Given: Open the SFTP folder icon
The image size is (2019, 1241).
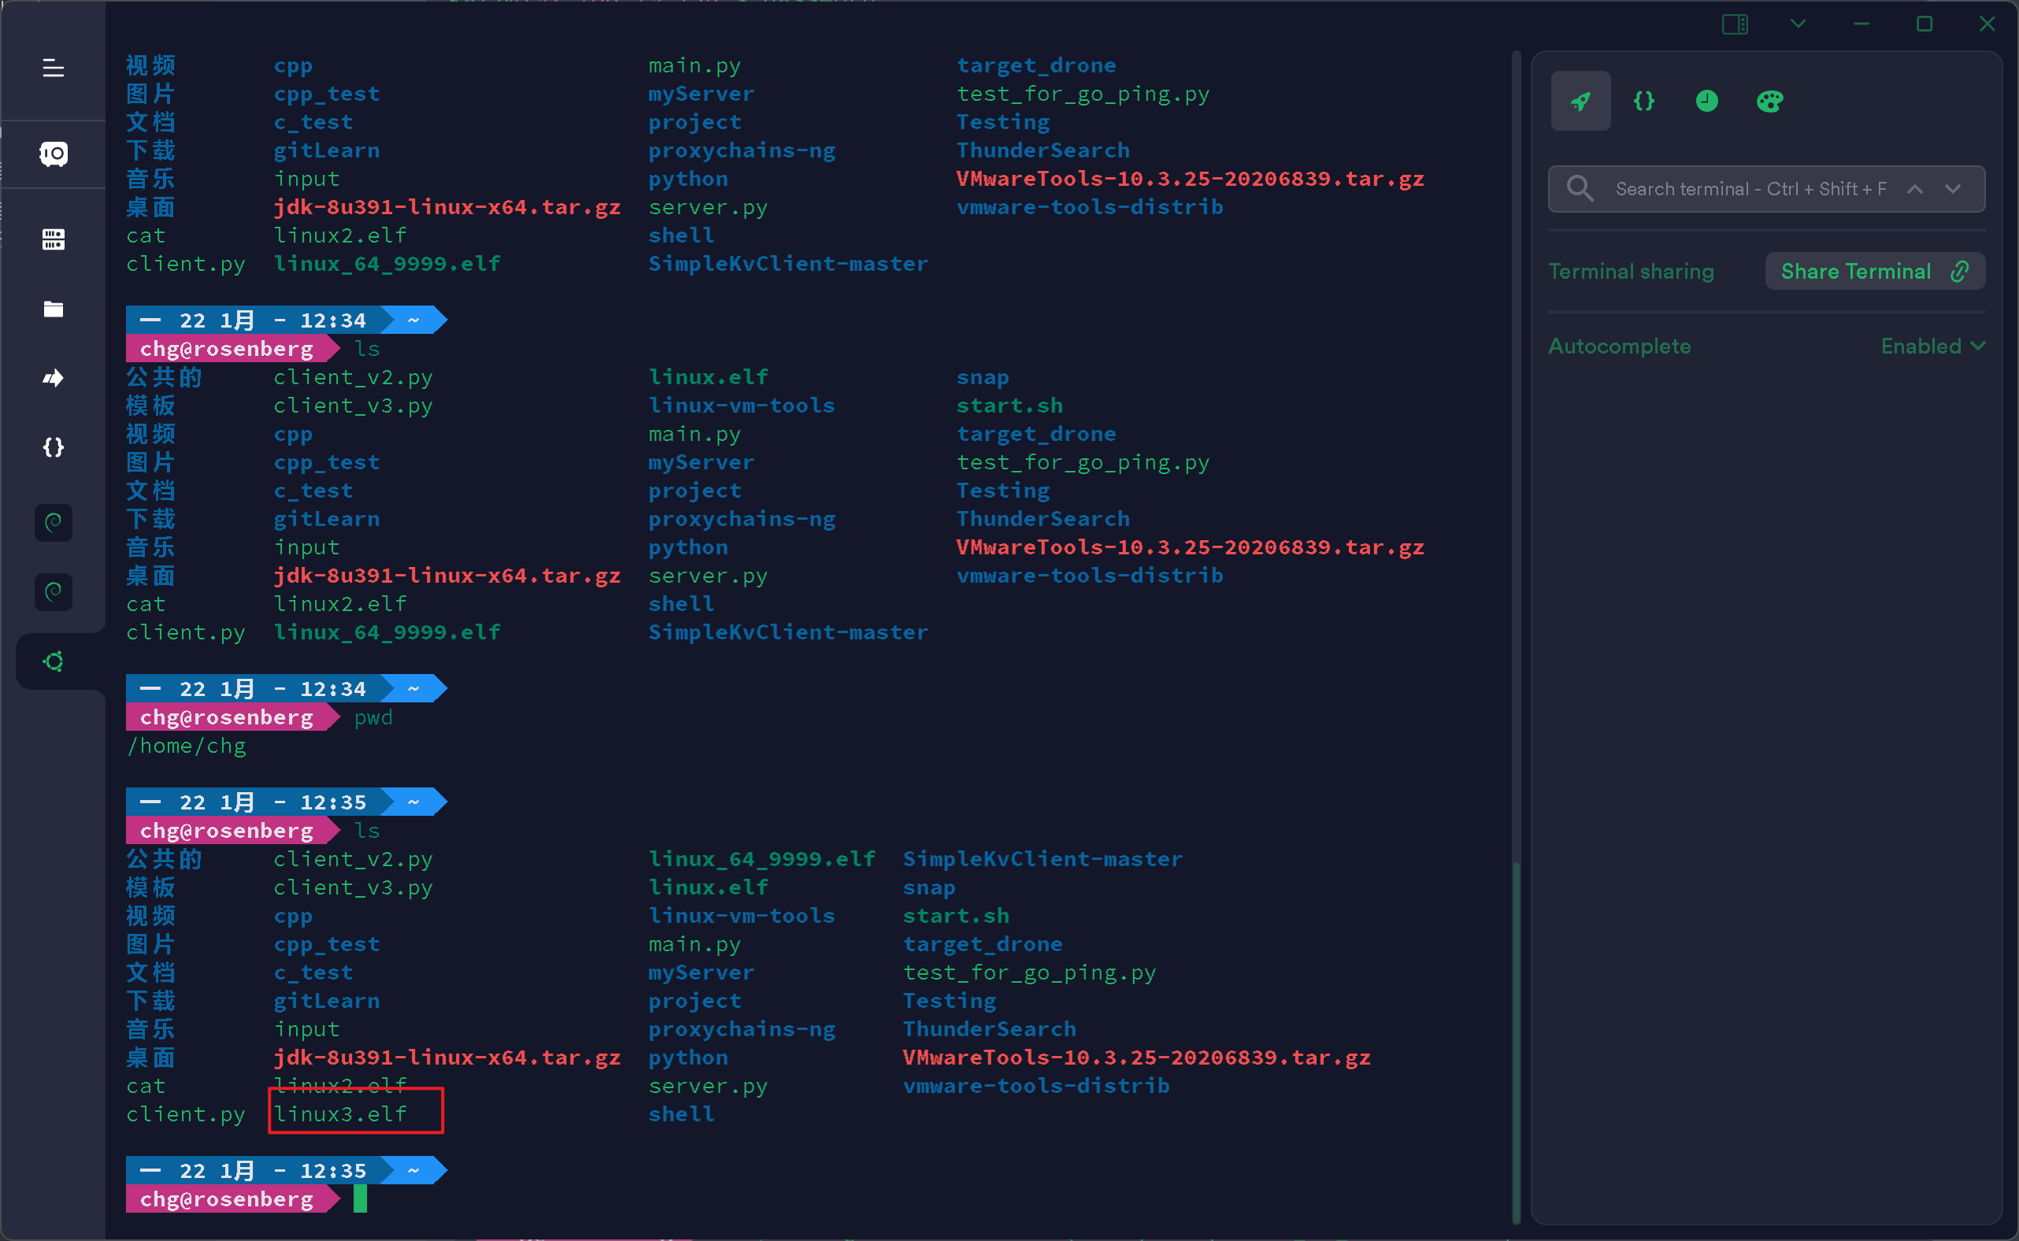Looking at the screenshot, I should [54, 309].
